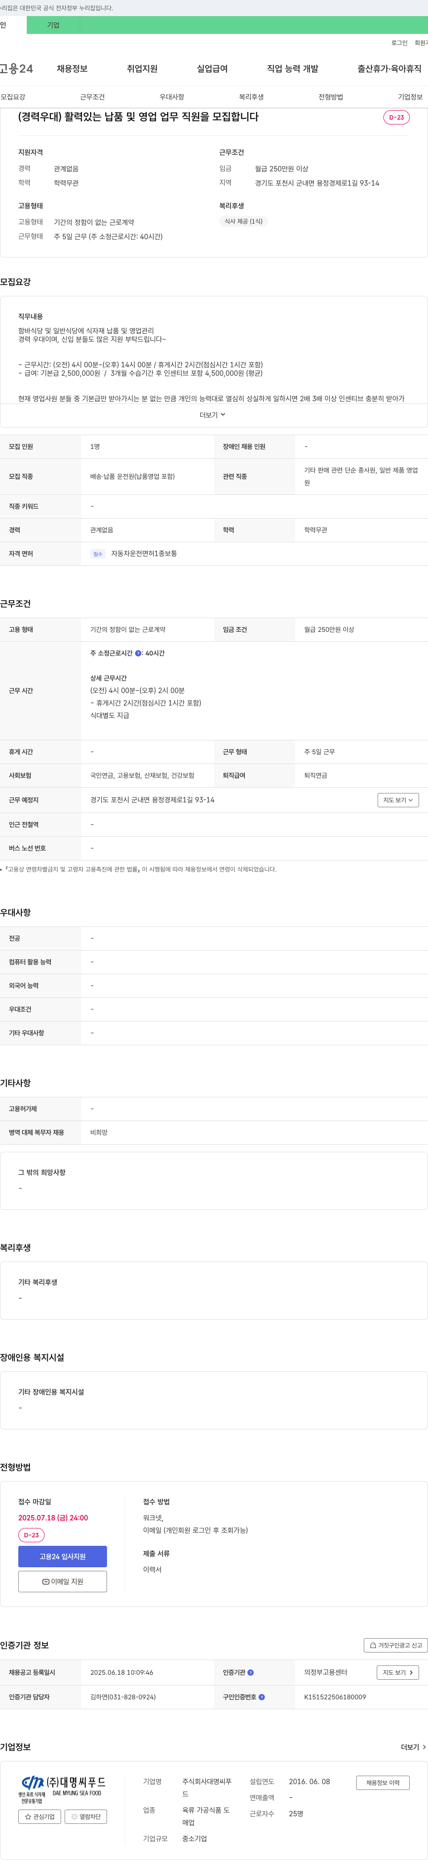The image size is (428, 1860).
Task: Jump to 기업정보 section tab
Action: [410, 97]
